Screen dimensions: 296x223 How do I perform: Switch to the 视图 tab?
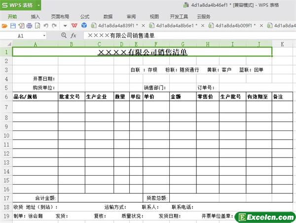point(154,17)
